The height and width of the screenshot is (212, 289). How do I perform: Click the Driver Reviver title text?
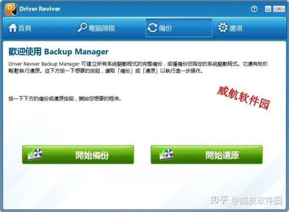click(x=40, y=9)
